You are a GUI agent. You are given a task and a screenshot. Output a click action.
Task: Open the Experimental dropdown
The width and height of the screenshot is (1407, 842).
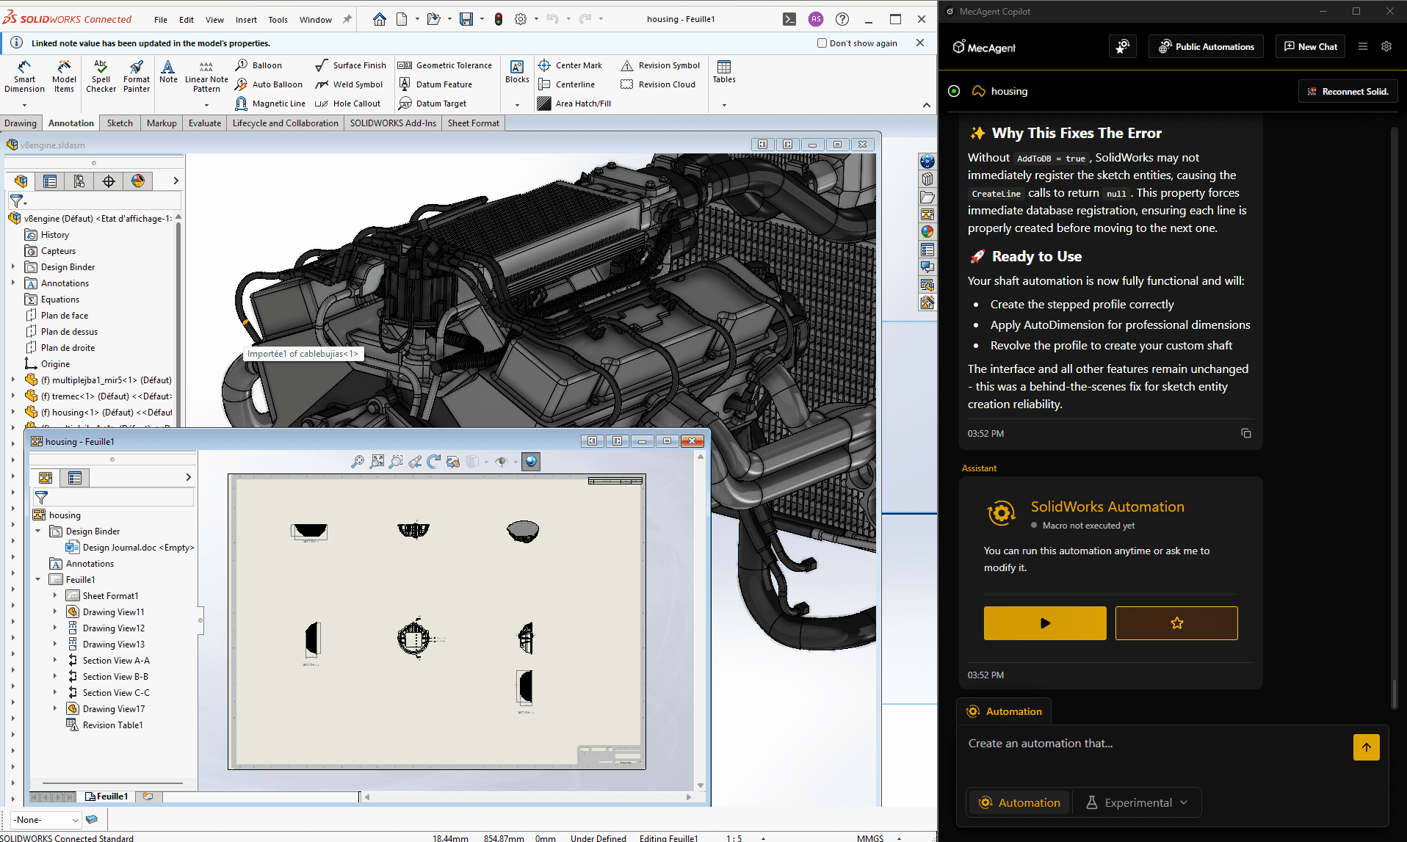[1137, 802]
